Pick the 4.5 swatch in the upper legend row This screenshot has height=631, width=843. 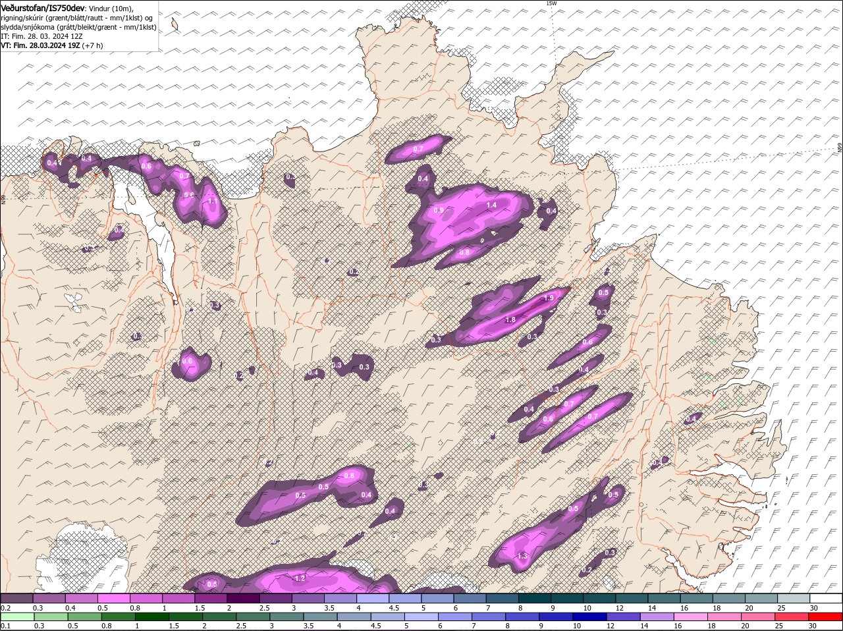coord(404,598)
